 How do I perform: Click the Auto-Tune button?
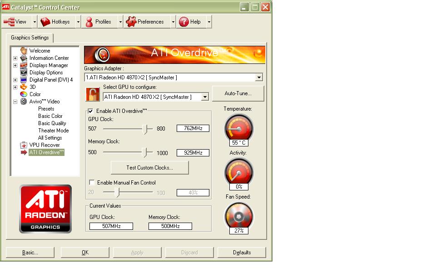(238, 93)
